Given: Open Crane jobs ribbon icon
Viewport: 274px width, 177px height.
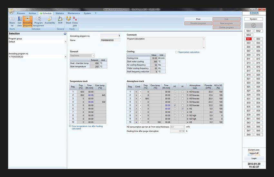Looking at the screenshot, I should tap(75, 22).
